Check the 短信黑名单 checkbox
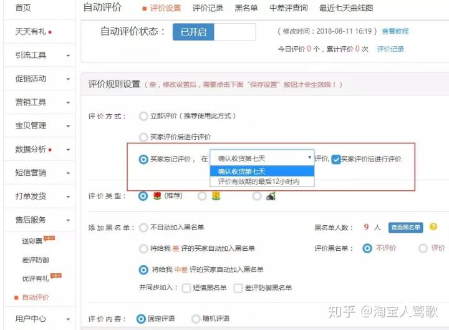The width and height of the screenshot is (449, 330). pos(186,288)
